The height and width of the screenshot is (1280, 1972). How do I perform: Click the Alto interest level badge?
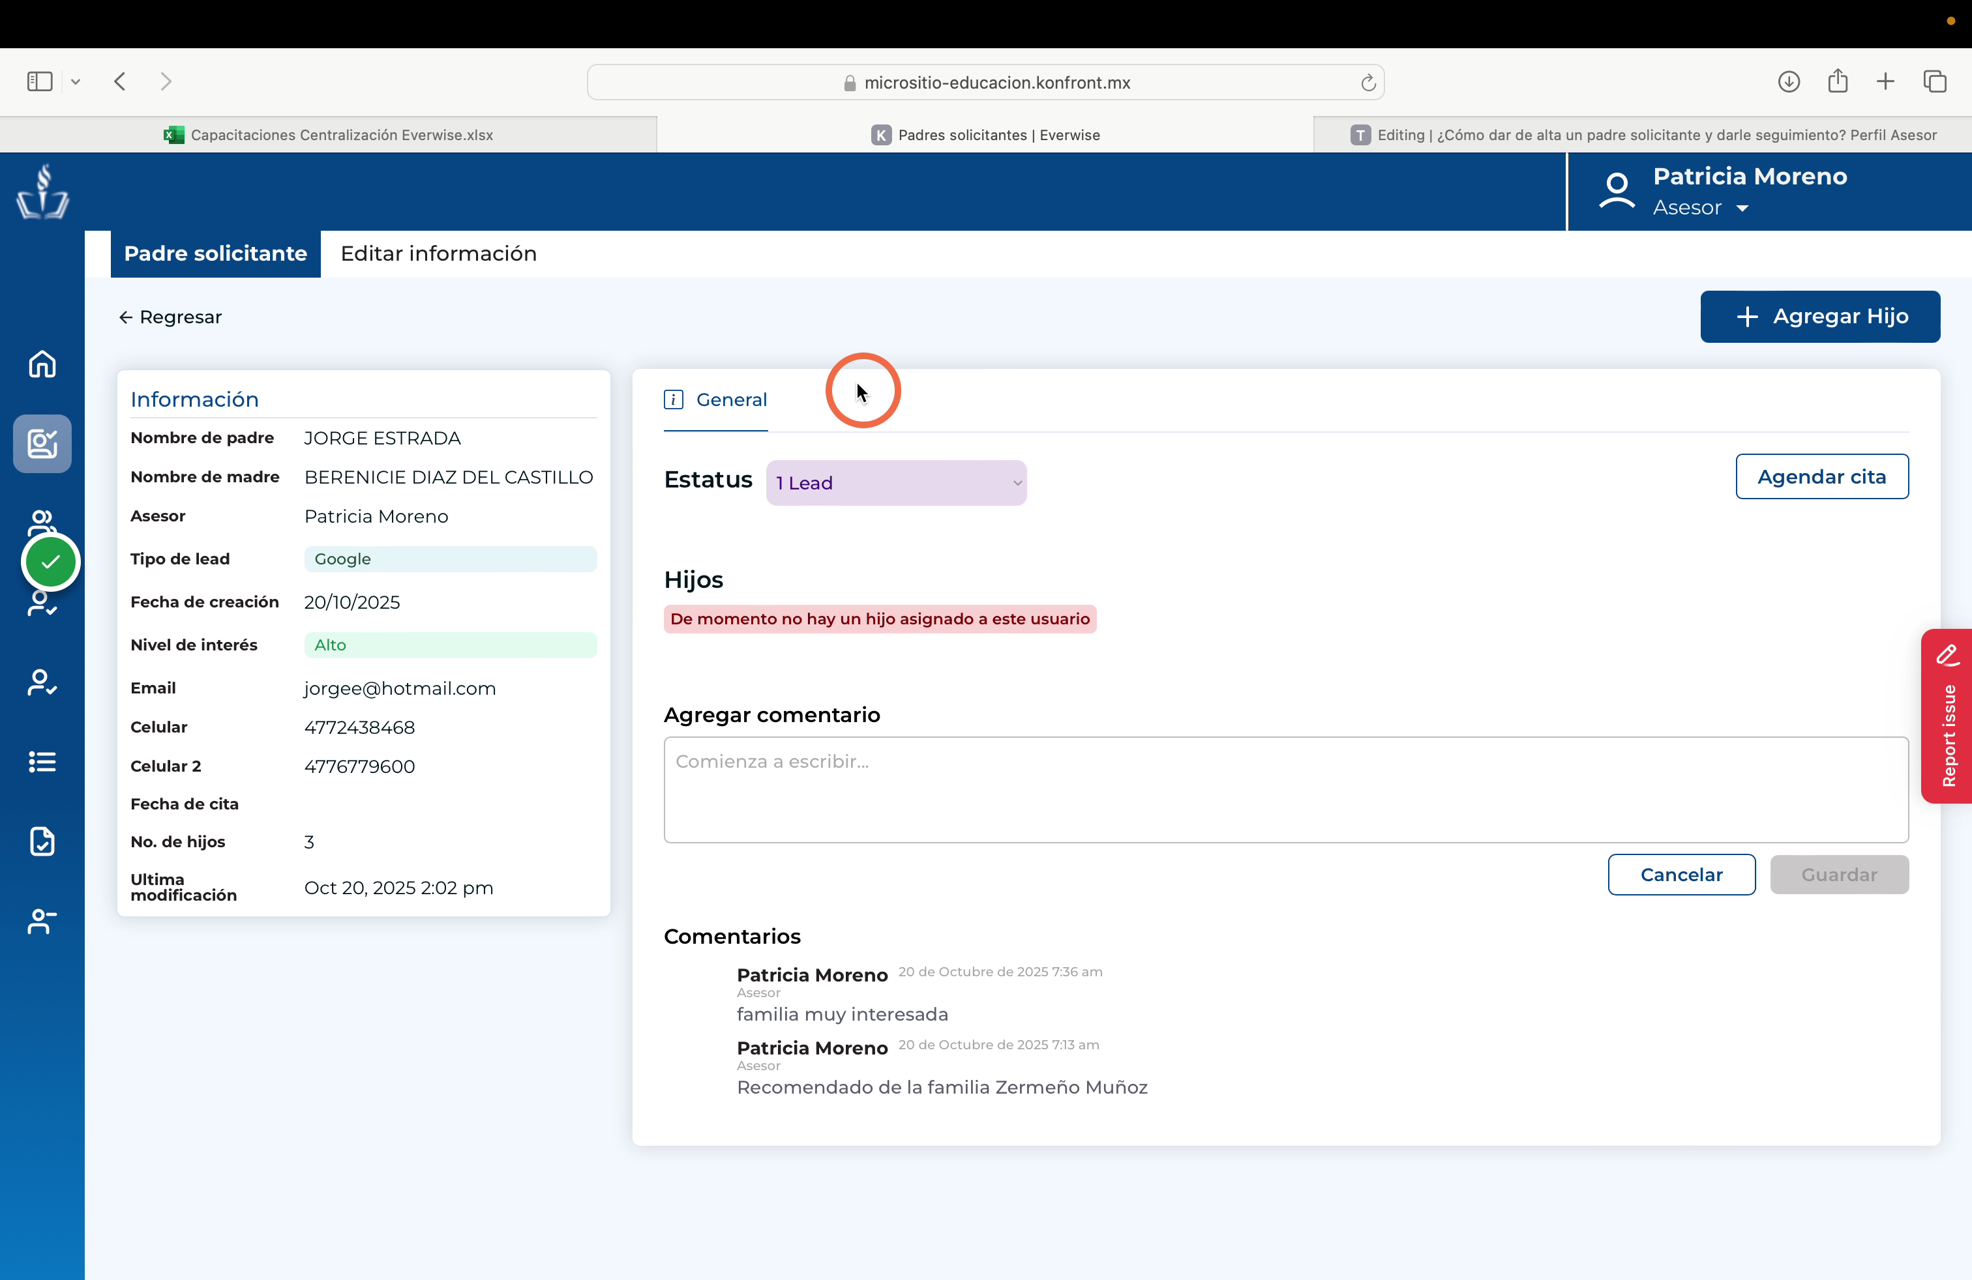450,645
